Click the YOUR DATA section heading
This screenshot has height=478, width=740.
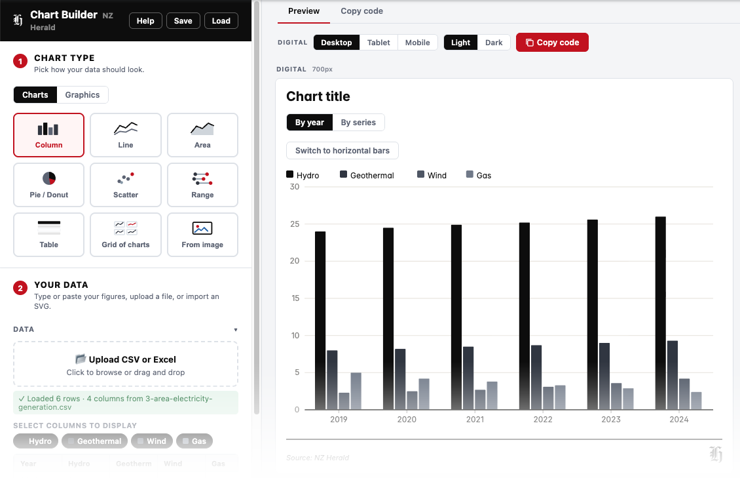pyautogui.click(x=61, y=285)
